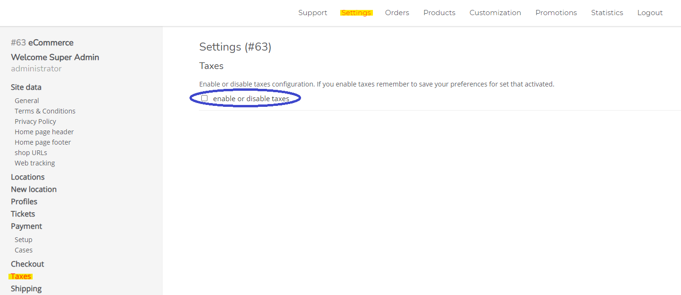Create a New location
Image resolution: width=681 pixels, height=295 pixels.
(x=34, y=189)
